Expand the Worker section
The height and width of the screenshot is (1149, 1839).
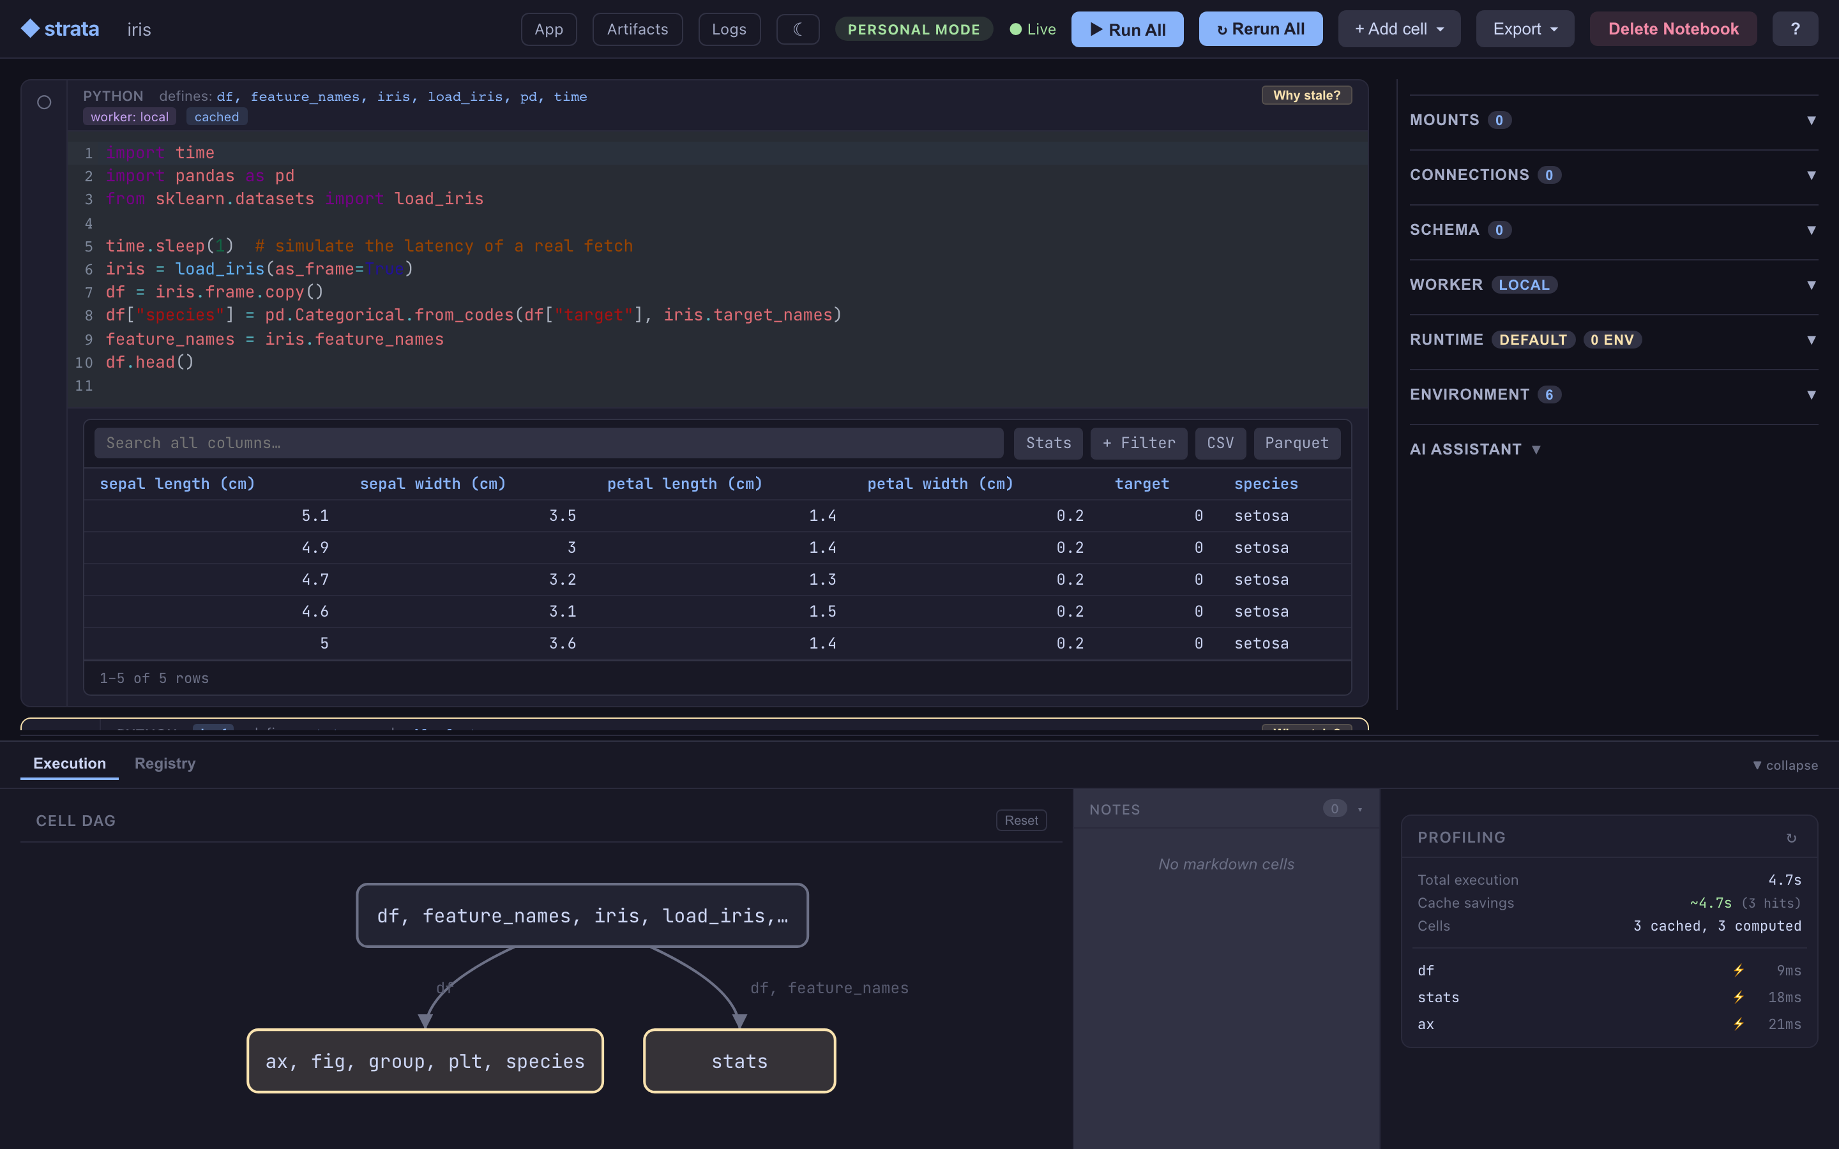click(1614, 284)
